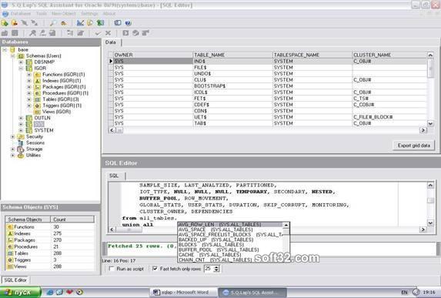This screenshot has height=298, width=441.
Task: Expand the OUTLN schema node
Action: pyautogui.click(x=21, y=118)
